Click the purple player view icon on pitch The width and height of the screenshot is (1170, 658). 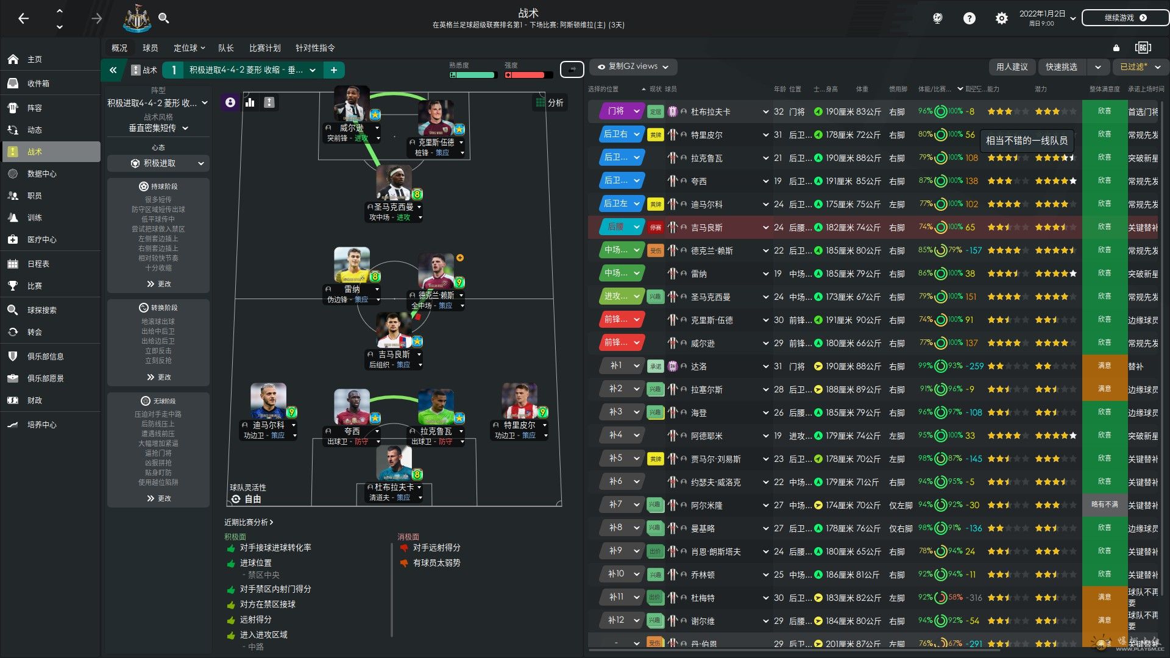pyautogui.click(x=230, y=102)
